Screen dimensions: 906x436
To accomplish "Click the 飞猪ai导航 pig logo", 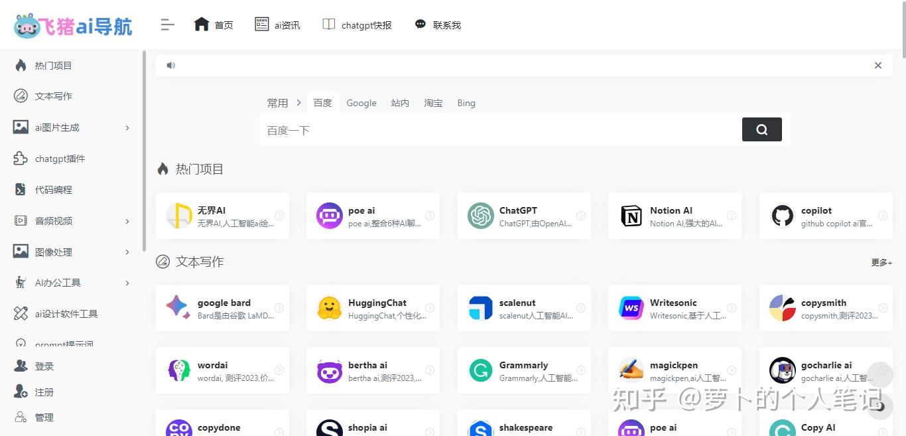I will [73, 26].
